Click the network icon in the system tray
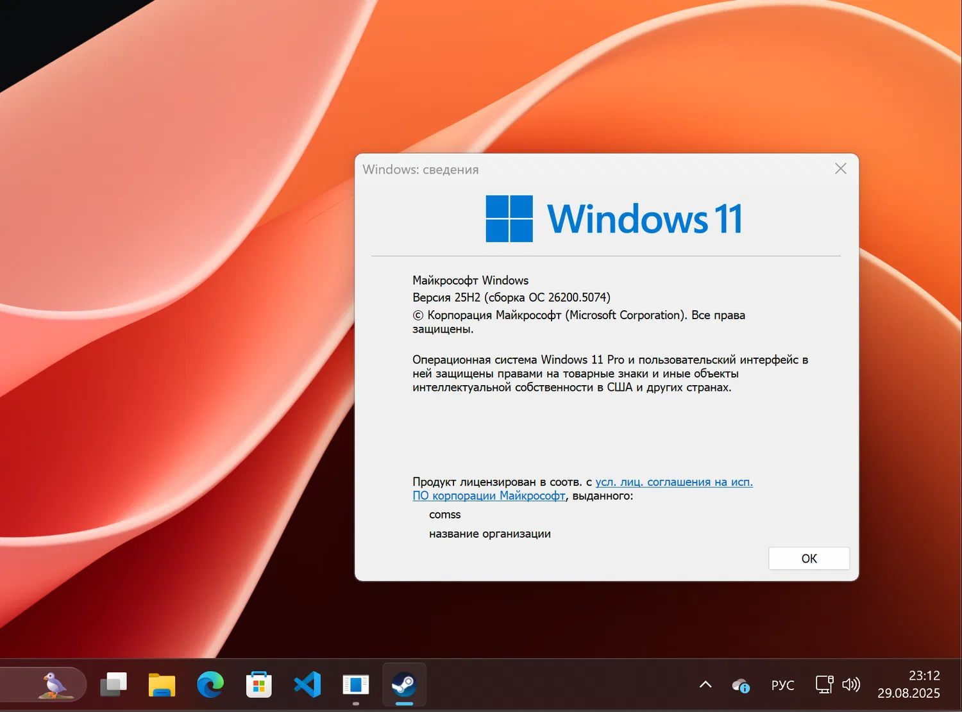Image resolution: width=962 pixels, height=712 pixels. [824, 684]
